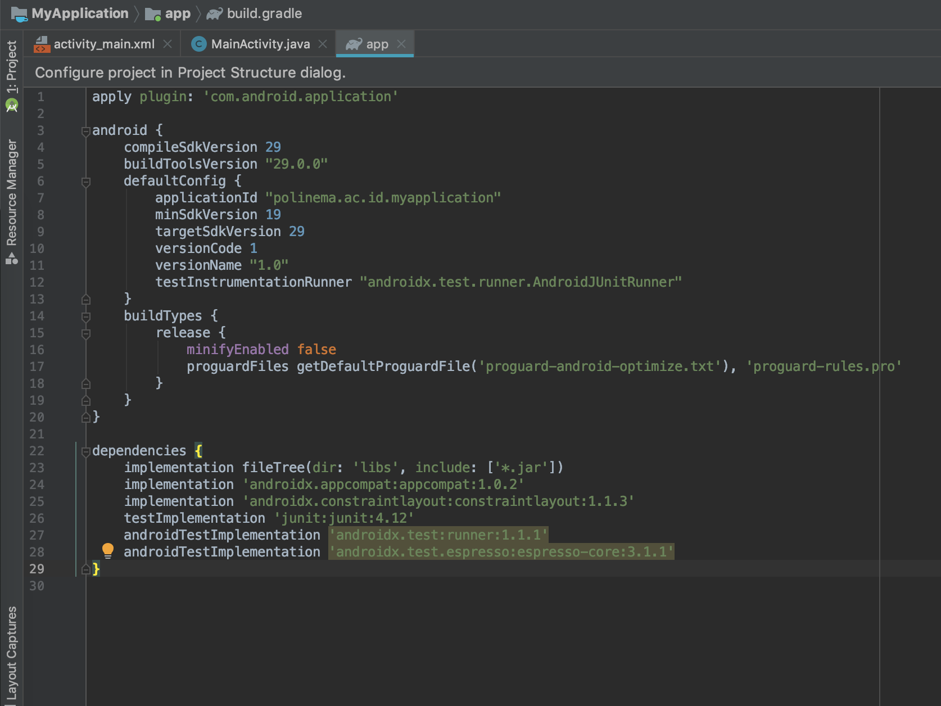Click the minSdkVersion value 19

tap(273, 215)
